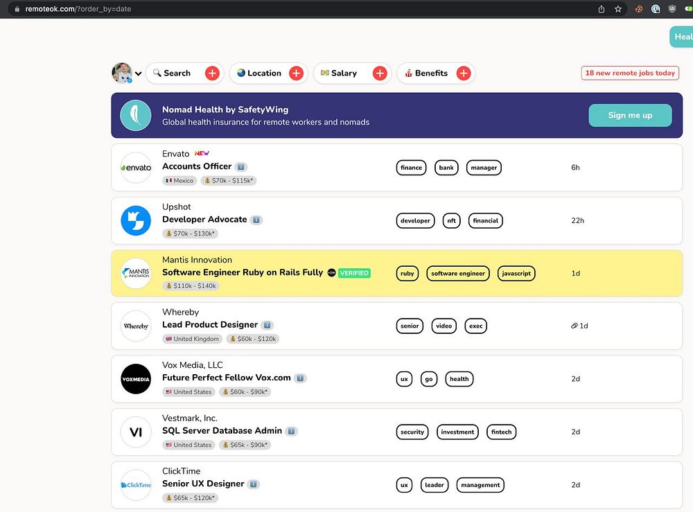Bookmark page with the star icon
The image size is (693, 512).
tap(618, 9)
